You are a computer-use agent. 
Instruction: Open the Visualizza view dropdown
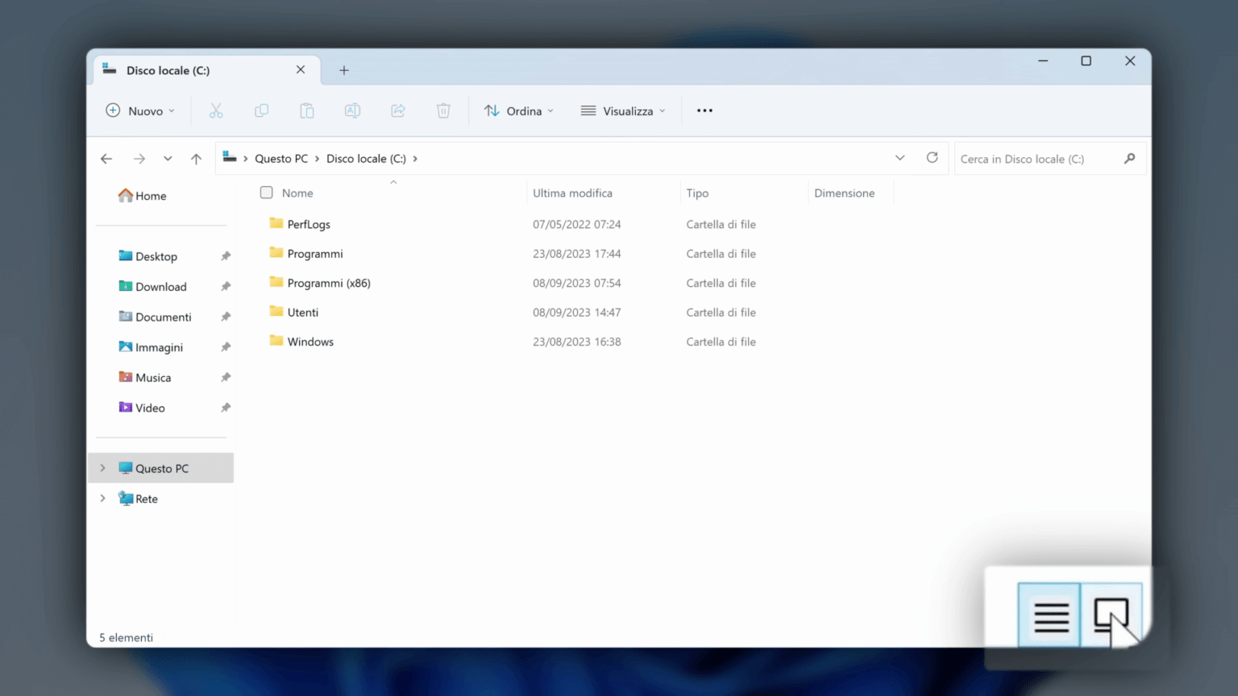(x=623, y=111)
